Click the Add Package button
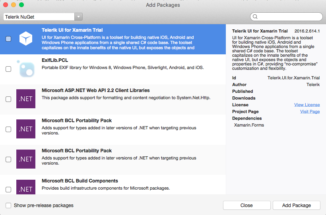The height and width of the screenshot is (215, 326). tap(296, 205)
